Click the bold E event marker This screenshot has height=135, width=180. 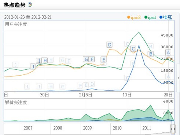coord(103,59)
